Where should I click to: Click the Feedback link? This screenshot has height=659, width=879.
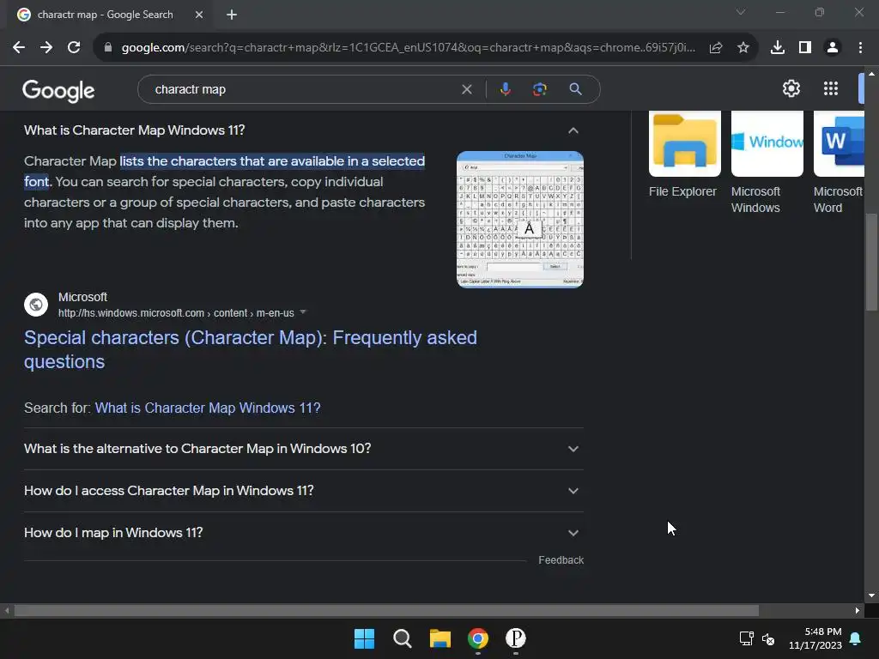coord(561,560)
